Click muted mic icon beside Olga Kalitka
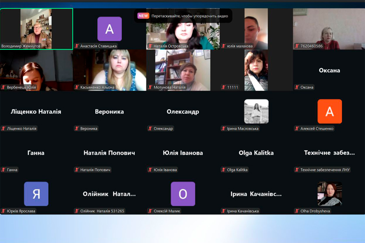The width and height of the screenshot is (365, 243). 223,170
